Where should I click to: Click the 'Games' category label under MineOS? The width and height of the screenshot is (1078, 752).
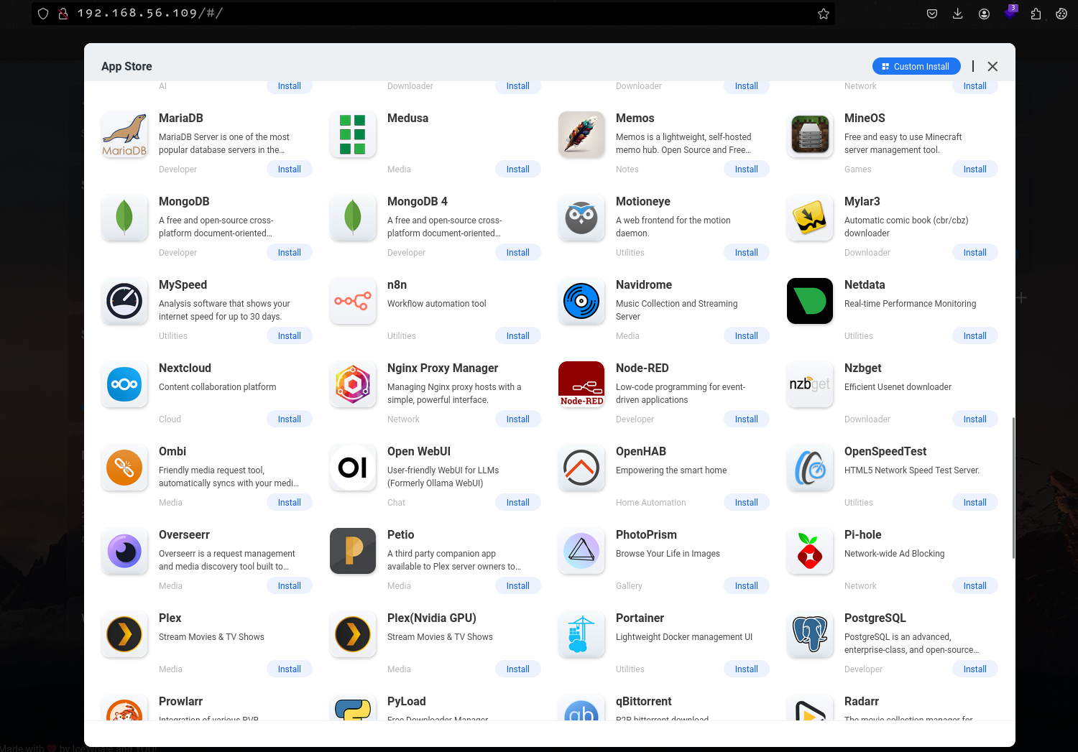[x=857, y=170]
